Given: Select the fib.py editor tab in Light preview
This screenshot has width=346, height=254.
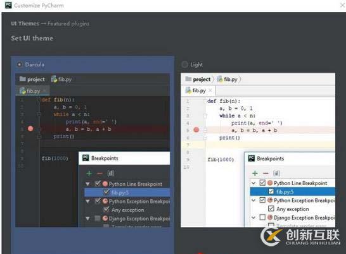Looking at the screenshot, I should click(198, 90).
